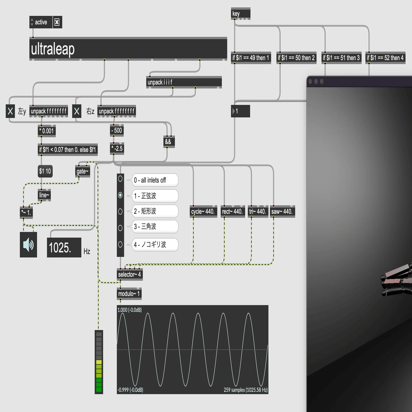The image size is (412, 412).
Task: Click the saw~ 440. oscillator object
Action: 282,212
